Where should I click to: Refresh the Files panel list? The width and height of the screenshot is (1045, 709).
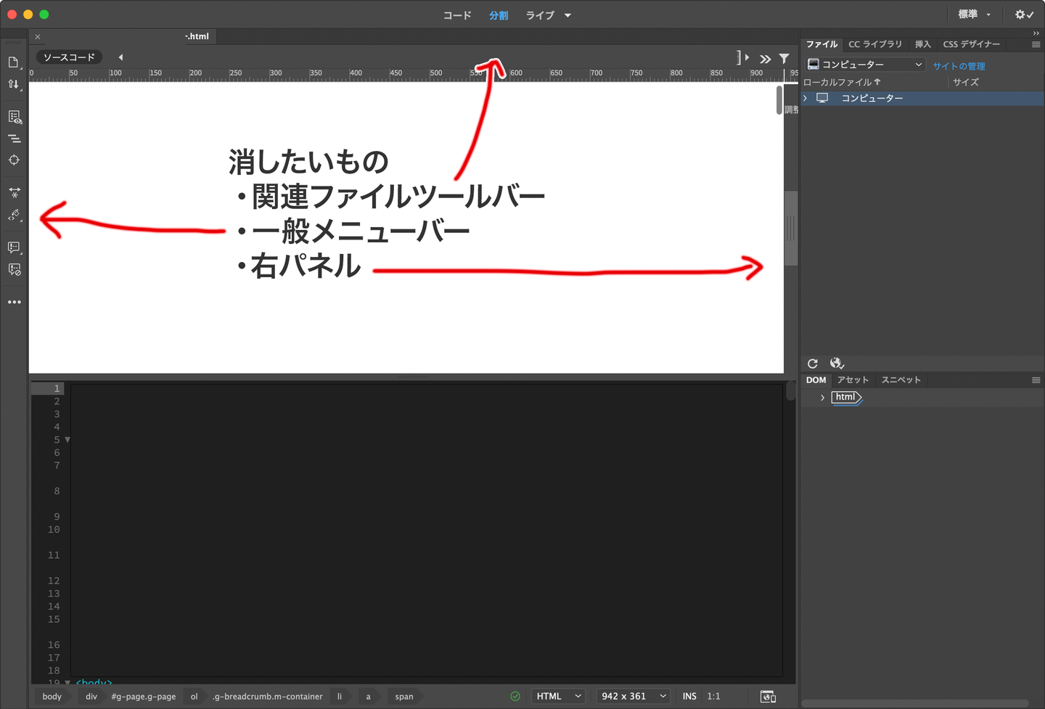click(812, 364)
